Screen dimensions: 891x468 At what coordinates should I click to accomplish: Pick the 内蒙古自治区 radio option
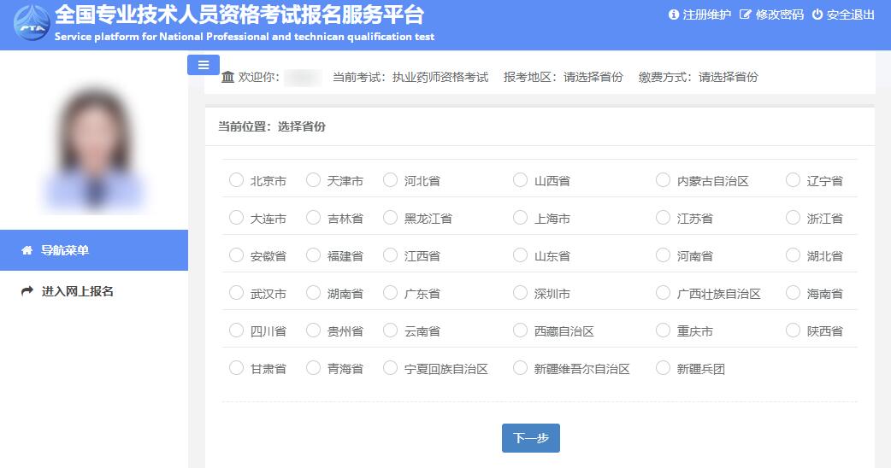point(664,180)
